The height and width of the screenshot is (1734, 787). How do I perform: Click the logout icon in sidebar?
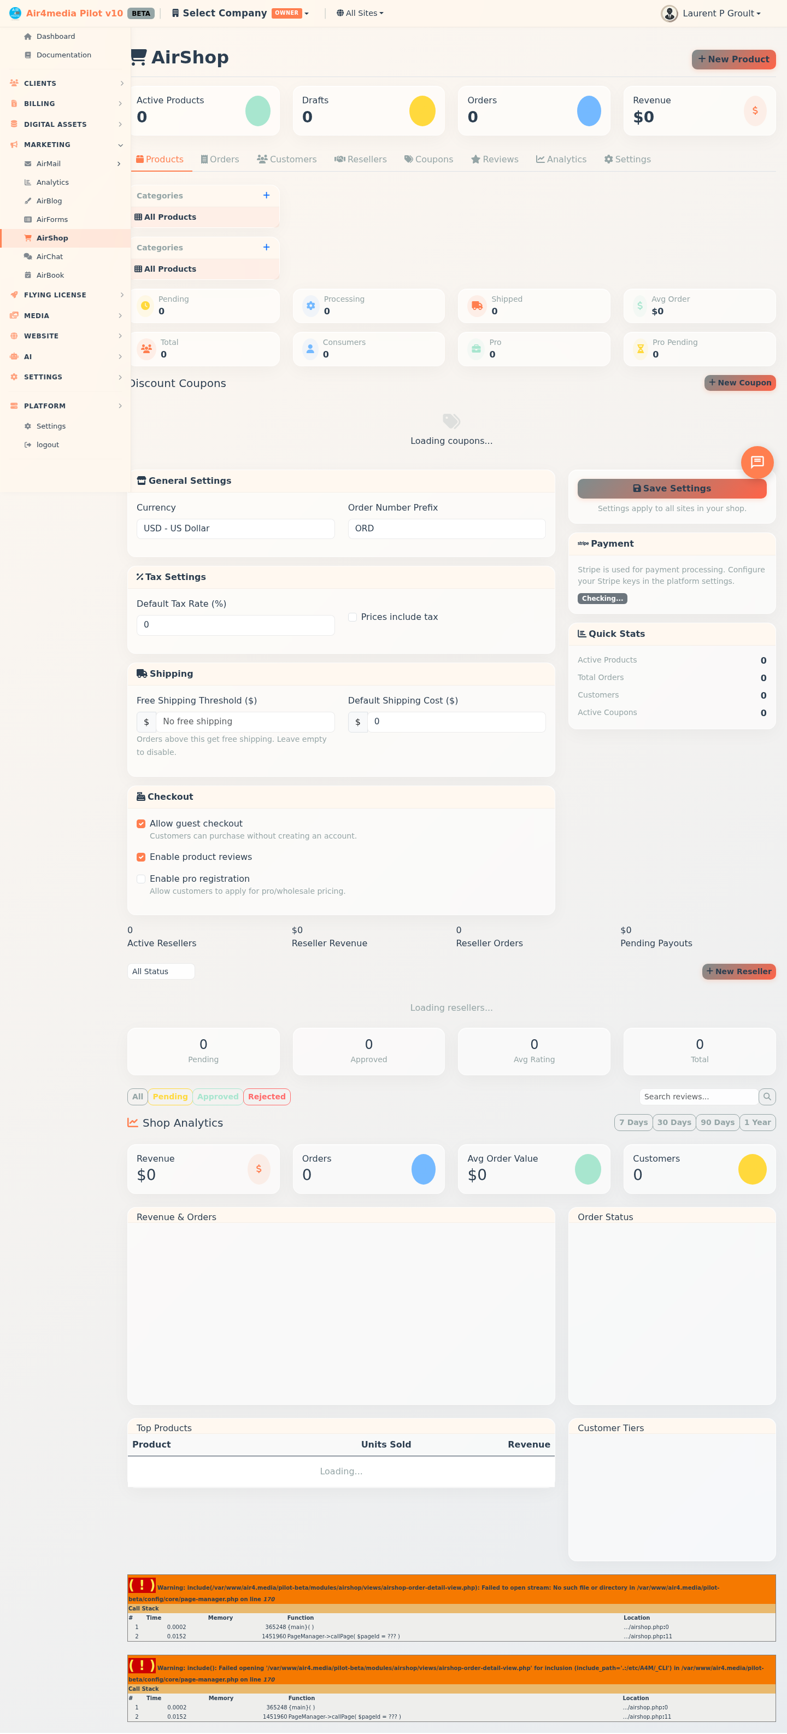pos(28,445)
